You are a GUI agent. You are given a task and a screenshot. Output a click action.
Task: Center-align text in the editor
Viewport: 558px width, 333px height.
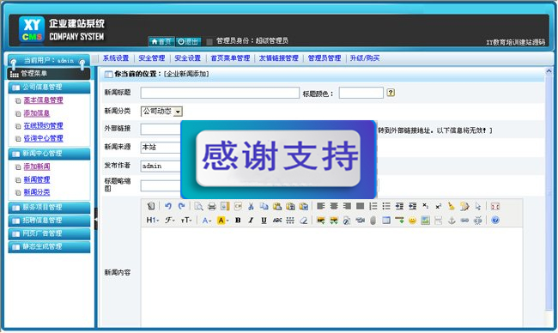click(334, 206)
